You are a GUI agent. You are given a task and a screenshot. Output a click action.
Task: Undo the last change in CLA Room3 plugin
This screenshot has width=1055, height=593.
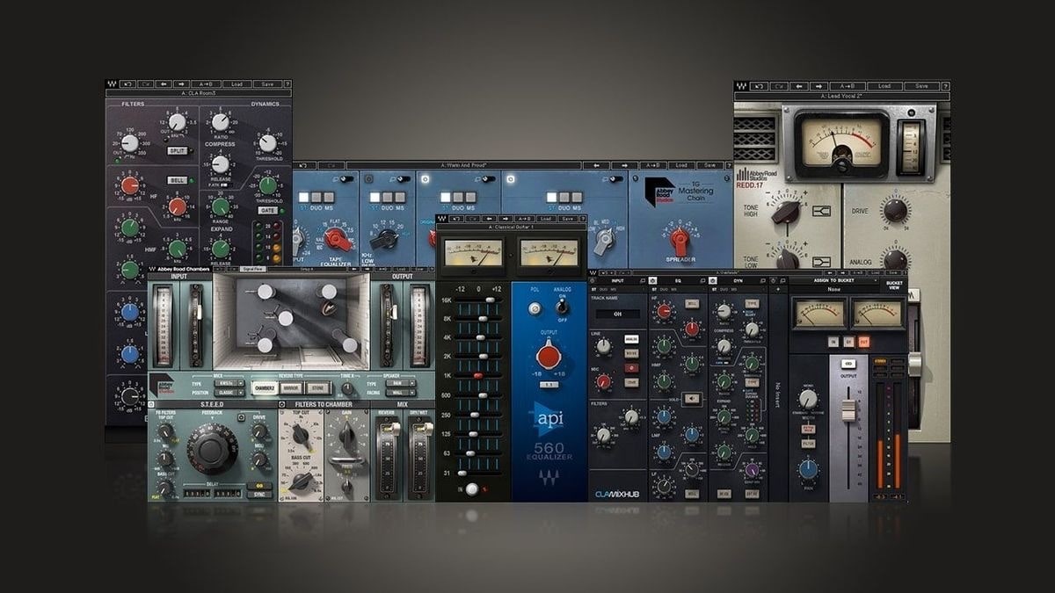coord(128,85)
